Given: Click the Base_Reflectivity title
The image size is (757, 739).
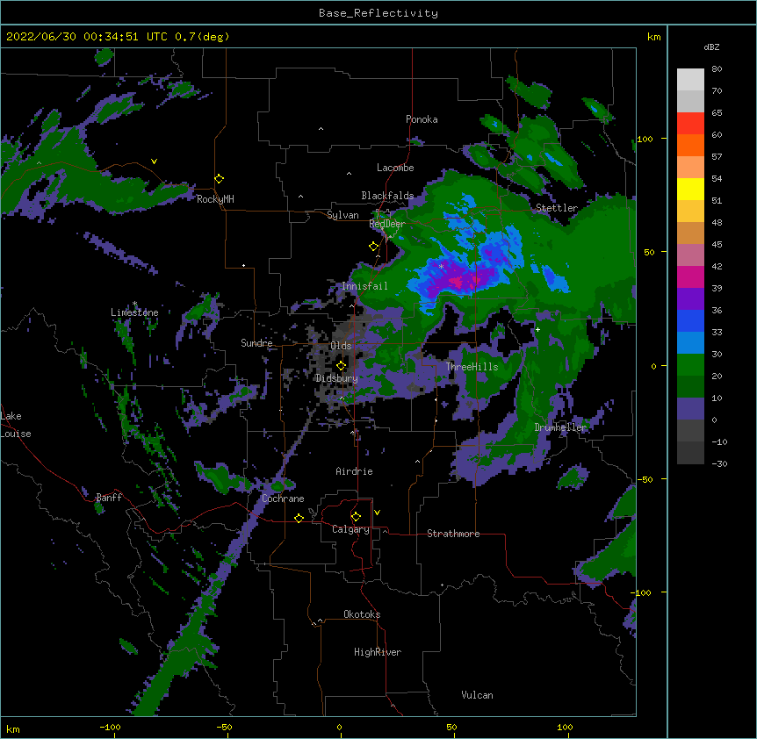Looking at the screenshot, I should [378, 13].
